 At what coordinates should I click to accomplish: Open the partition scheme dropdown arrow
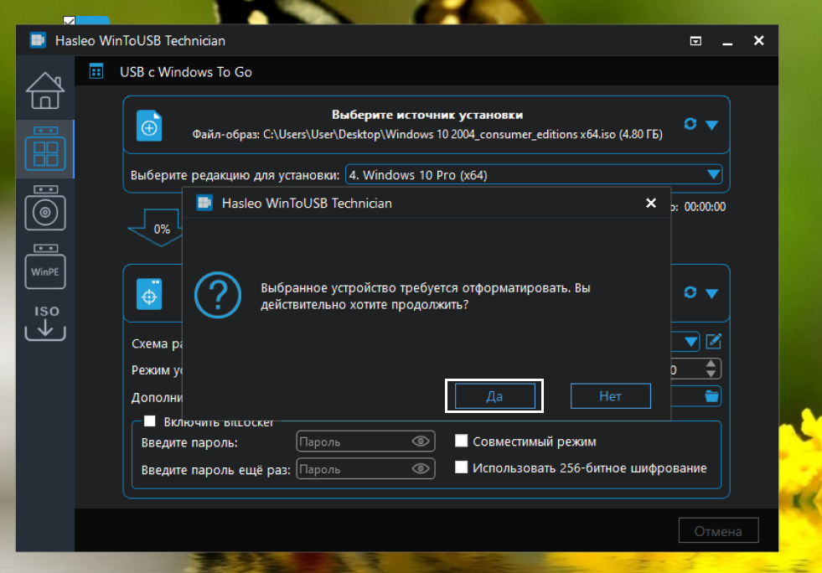(x=691, y=343)
